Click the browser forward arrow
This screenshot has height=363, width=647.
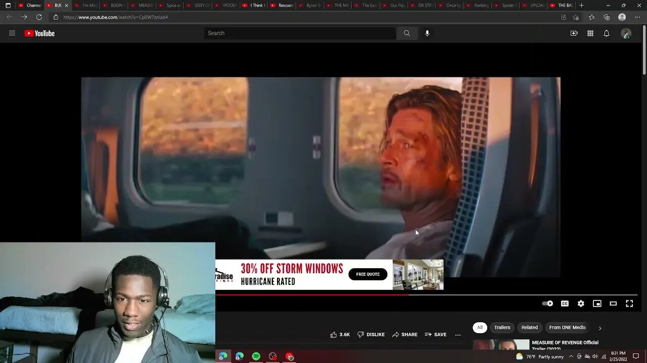[24, 17]
